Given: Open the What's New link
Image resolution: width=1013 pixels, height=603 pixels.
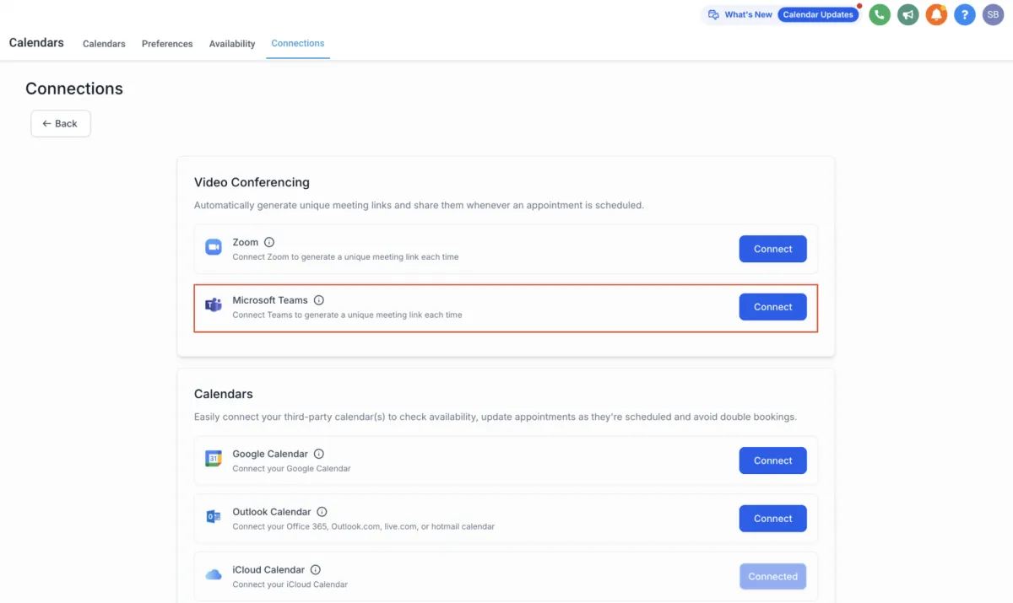Looking at the screenshot, I should (748, 14).
